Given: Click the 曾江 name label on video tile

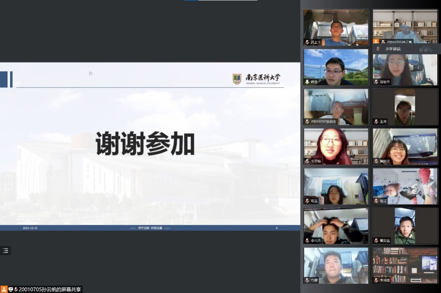Looking at the screenshot, I should click(383, 201).
